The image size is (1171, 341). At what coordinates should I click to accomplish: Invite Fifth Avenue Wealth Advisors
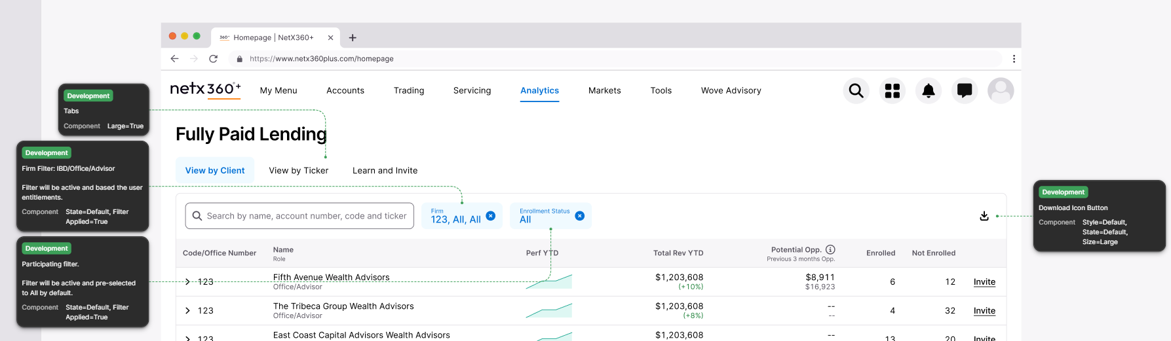pyautogui.click(x=984, y=282)
